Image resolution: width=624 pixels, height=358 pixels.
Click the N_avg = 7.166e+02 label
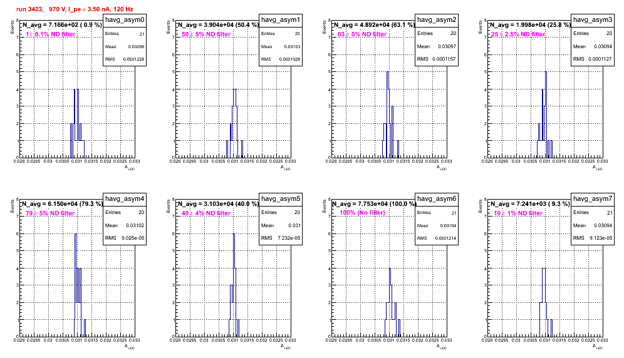62,24
